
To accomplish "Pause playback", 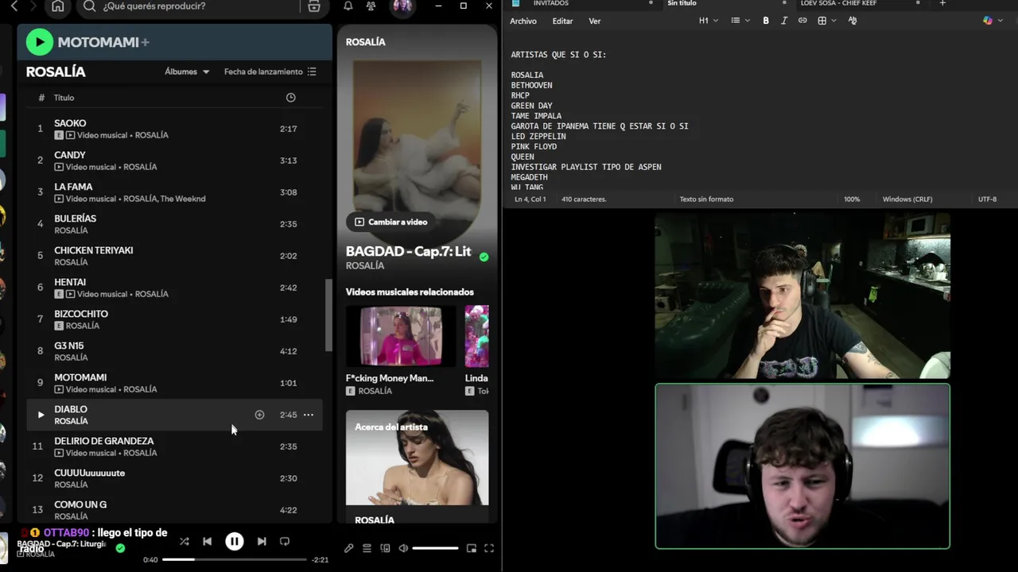I will [x=234, y=541].
